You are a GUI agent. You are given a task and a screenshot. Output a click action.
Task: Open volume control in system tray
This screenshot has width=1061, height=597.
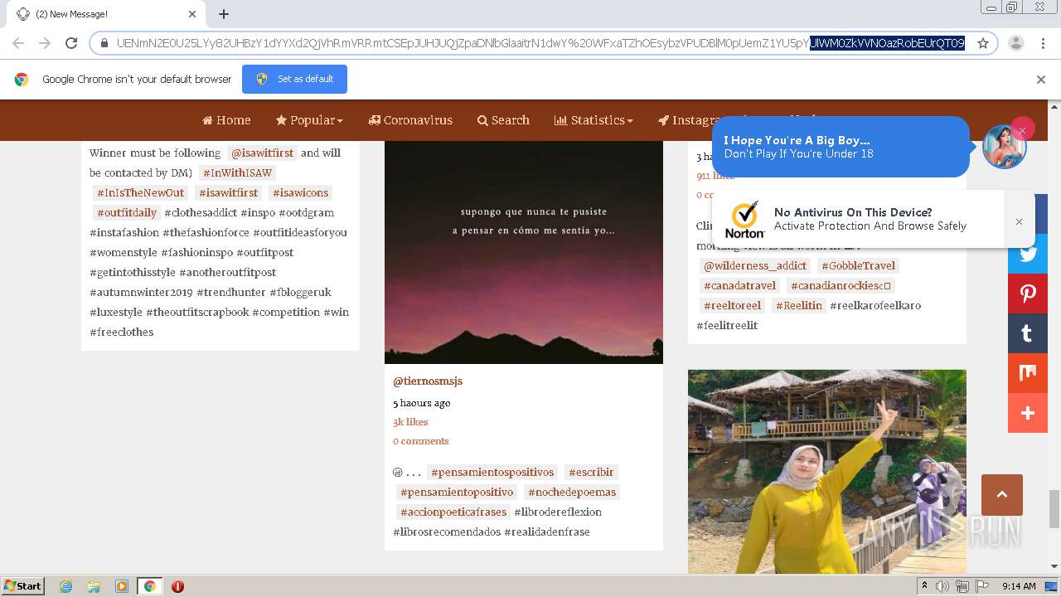coord(942,586)
